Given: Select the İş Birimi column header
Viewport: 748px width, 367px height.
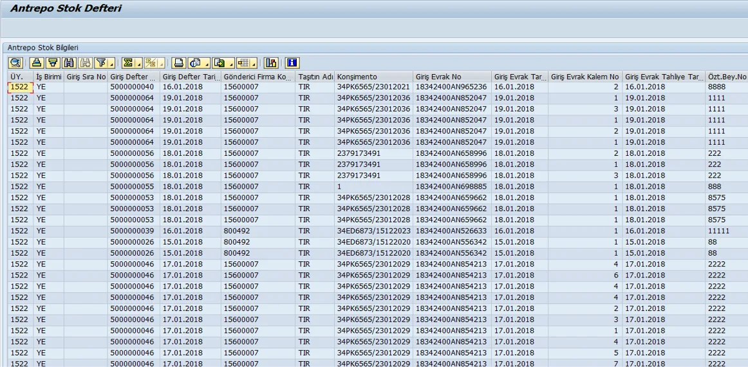Looking at the screenshot, I should [x=49, y=77].
